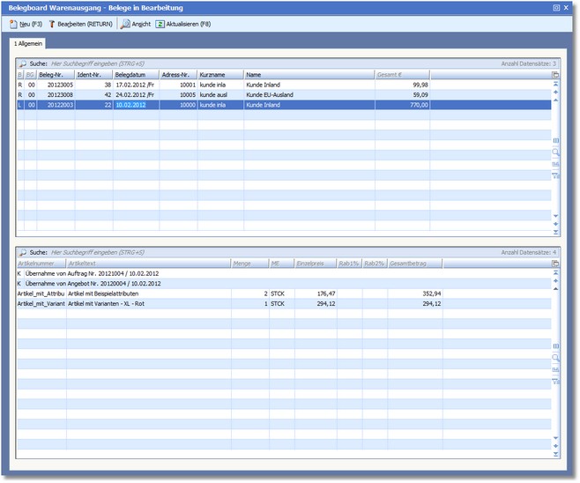The height and width of the screenshot is (483, 580).
Task: Refresh list with Aktualisieren (F8)
Action: pos(183,24)
